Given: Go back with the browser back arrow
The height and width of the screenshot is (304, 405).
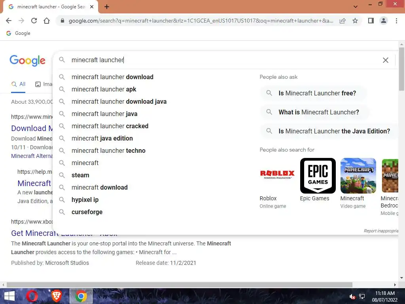Looking at the screenshot, I should tap(9, 21).
